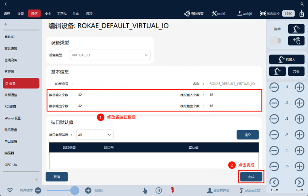
Task: Open the 端口类型筛选 All dropdown
Action: [x=95, y=135]
